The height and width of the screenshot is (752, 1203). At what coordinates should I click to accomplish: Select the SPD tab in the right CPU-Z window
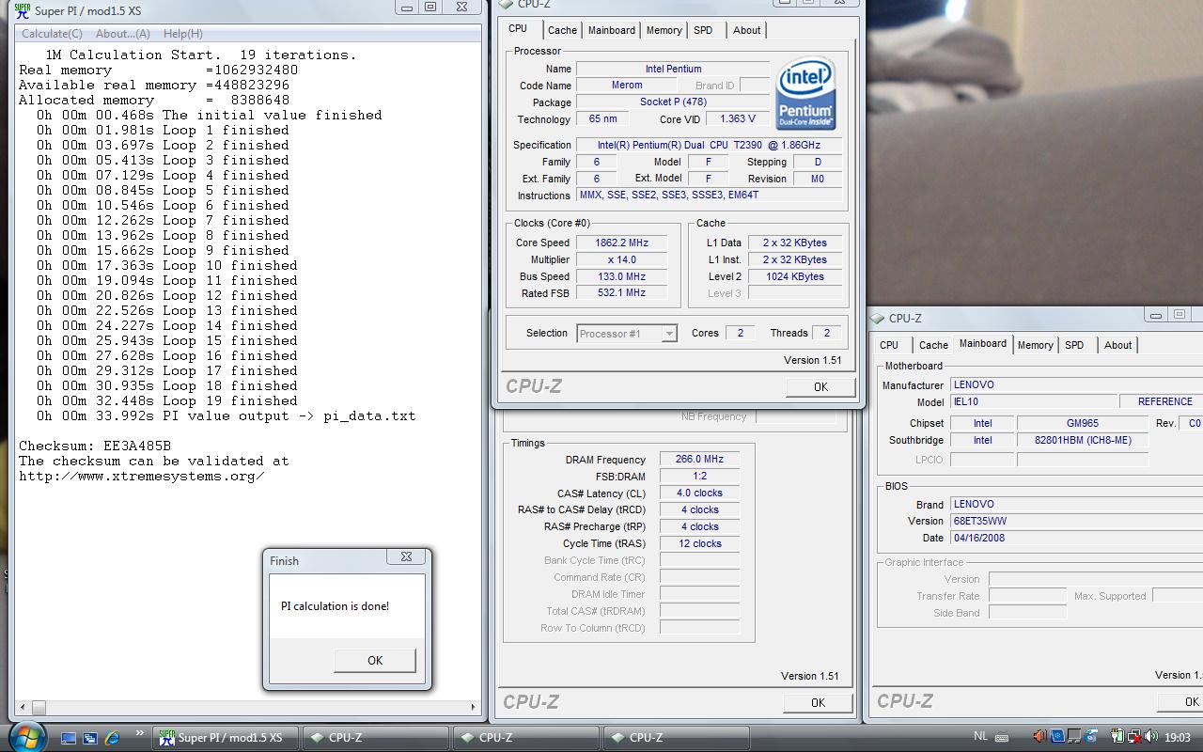pos(1074,345)
